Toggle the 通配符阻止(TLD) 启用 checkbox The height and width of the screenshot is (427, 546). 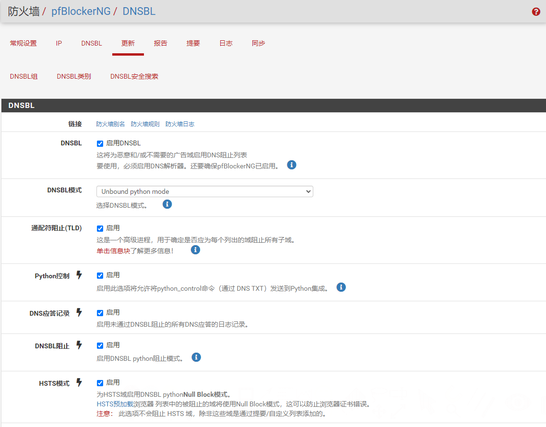click(100, 228)
